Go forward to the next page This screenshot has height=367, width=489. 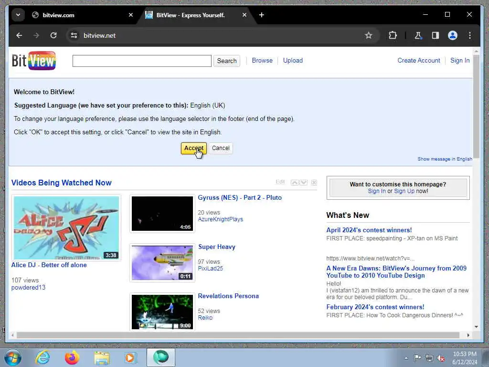coord(36,35)
